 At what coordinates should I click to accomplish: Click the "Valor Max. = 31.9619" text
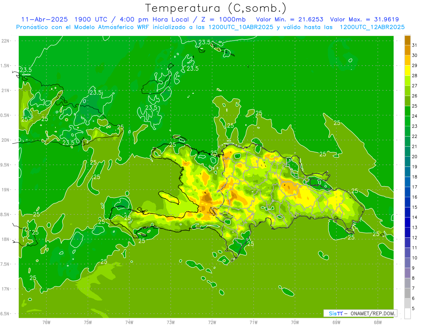(364, 19)
